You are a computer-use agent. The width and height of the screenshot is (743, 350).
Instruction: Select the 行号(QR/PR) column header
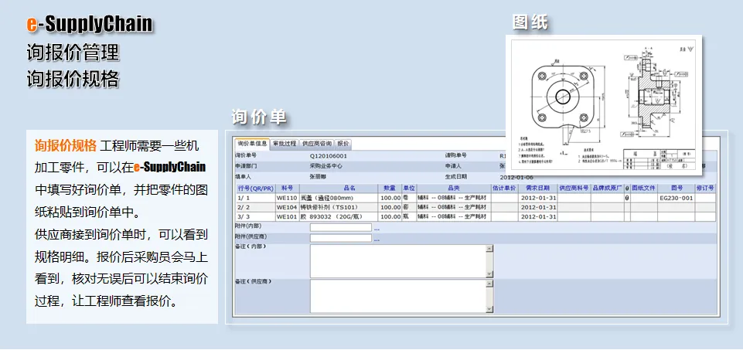click(x=255, y=188)
